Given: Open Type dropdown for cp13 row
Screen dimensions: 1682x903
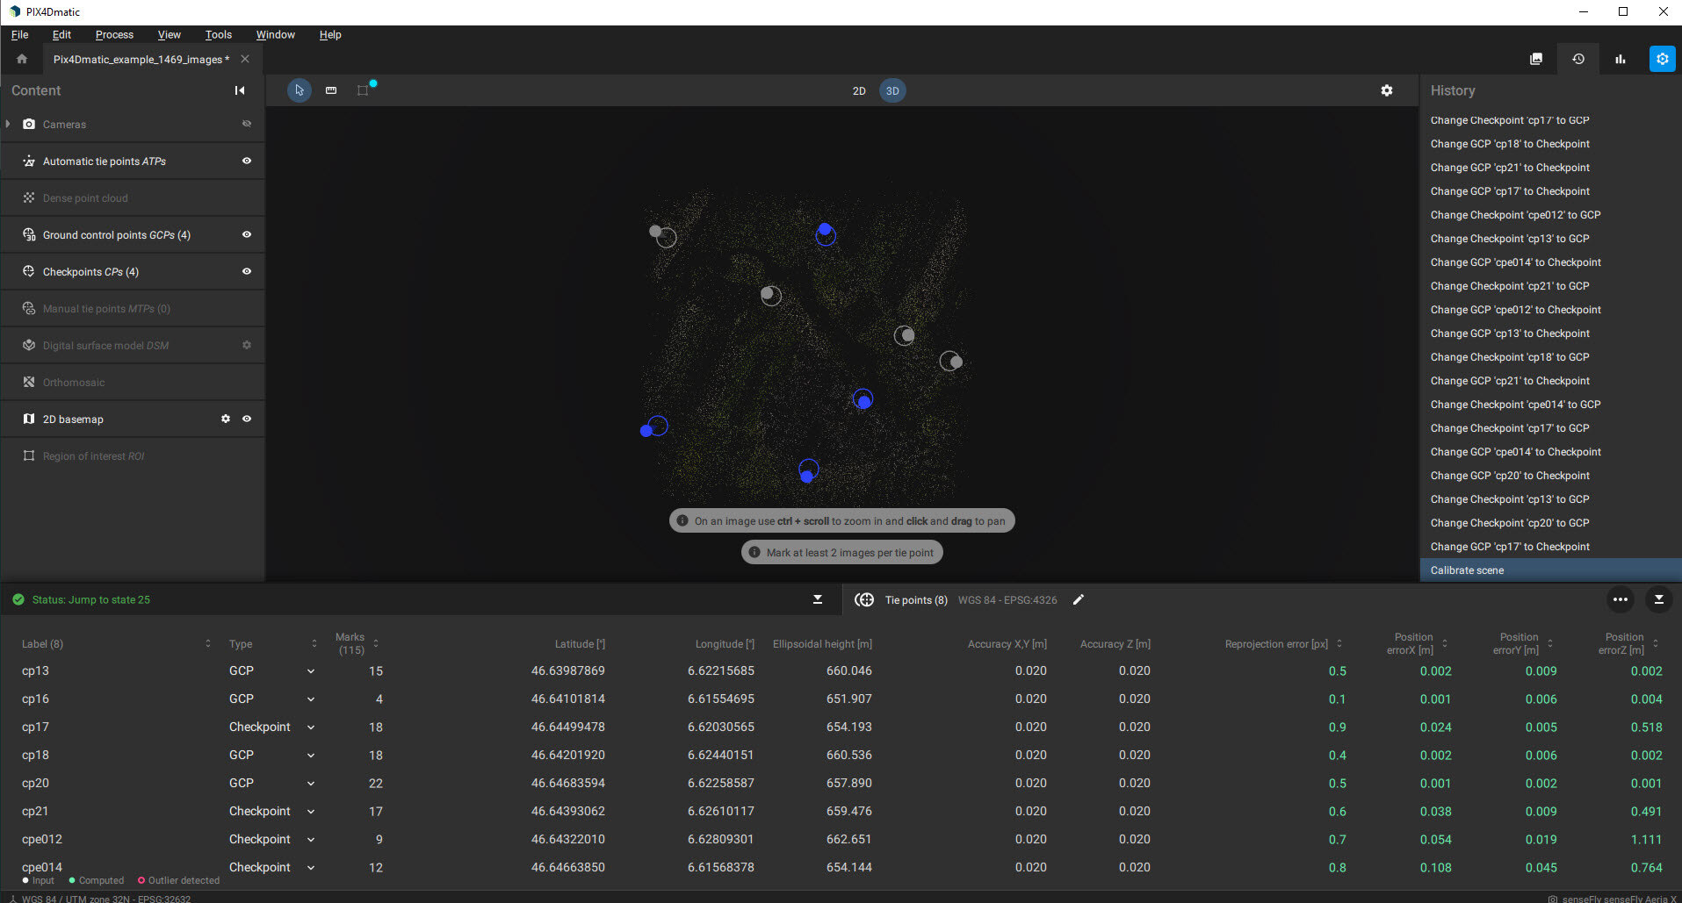Looking at the screenshot, I should click(x=311, y=671).
